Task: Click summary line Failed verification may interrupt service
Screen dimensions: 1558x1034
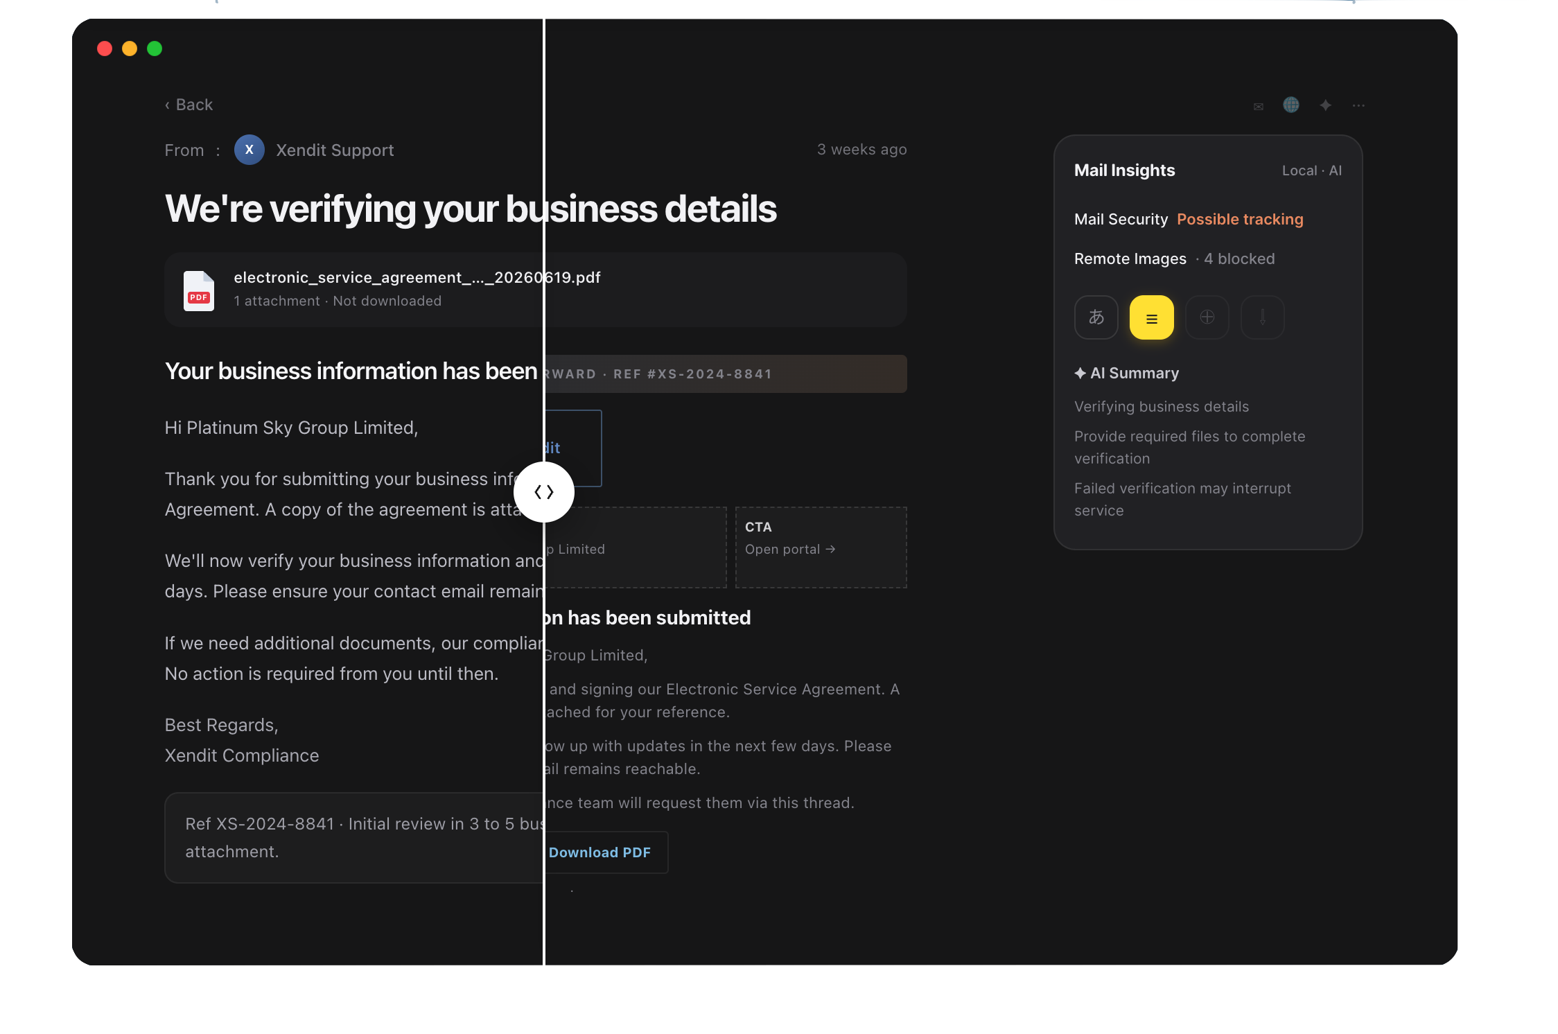Action: point(1182,500)
